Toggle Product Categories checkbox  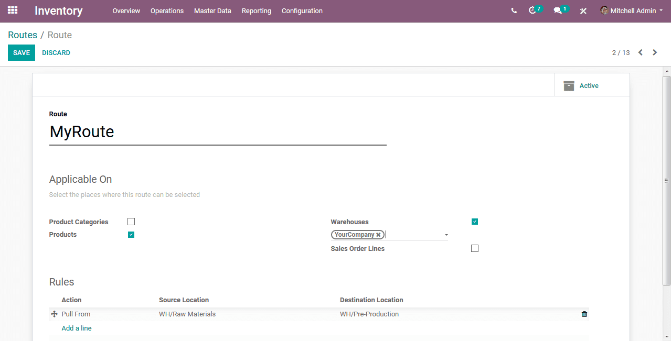click(131, 222)
